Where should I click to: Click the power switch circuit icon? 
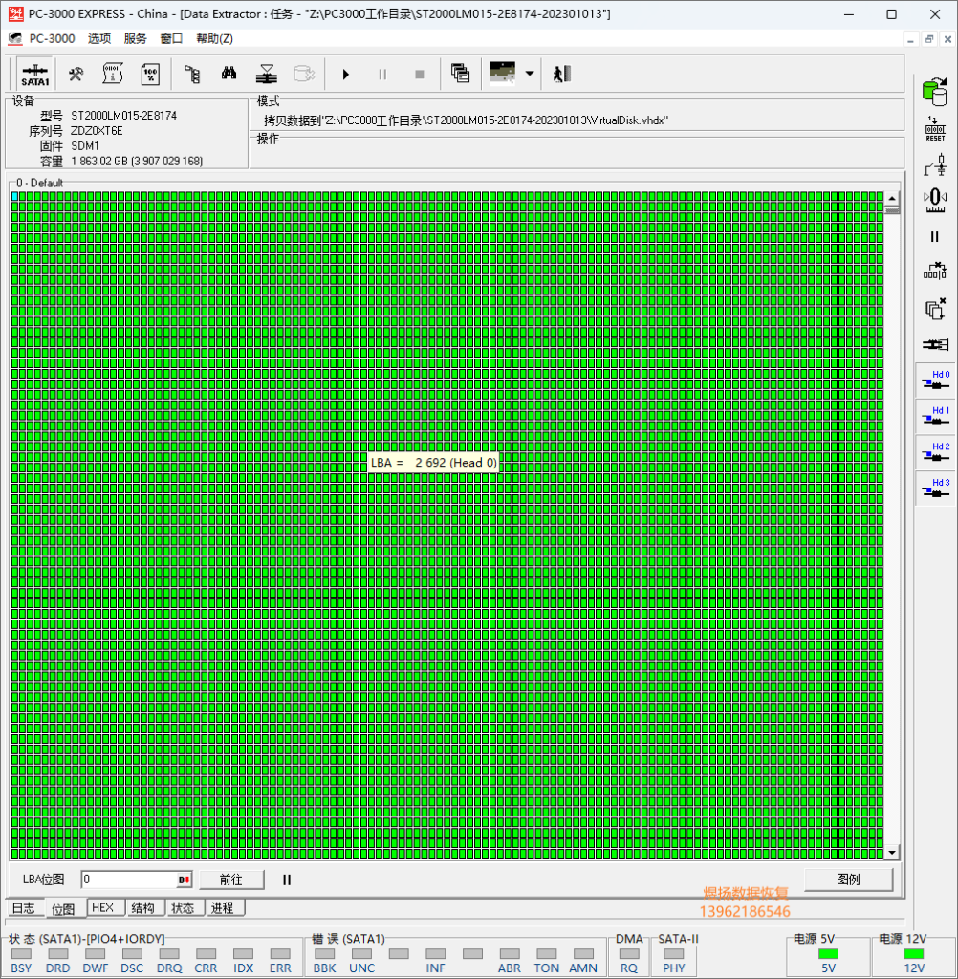tap(935, 165)
